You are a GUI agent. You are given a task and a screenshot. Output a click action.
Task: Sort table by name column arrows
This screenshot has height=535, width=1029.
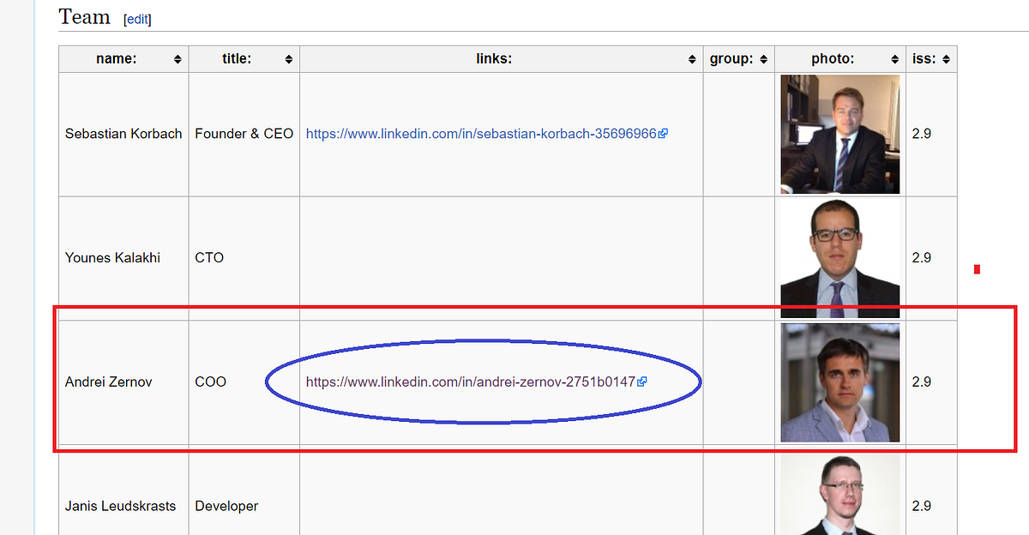pos(178,59)
